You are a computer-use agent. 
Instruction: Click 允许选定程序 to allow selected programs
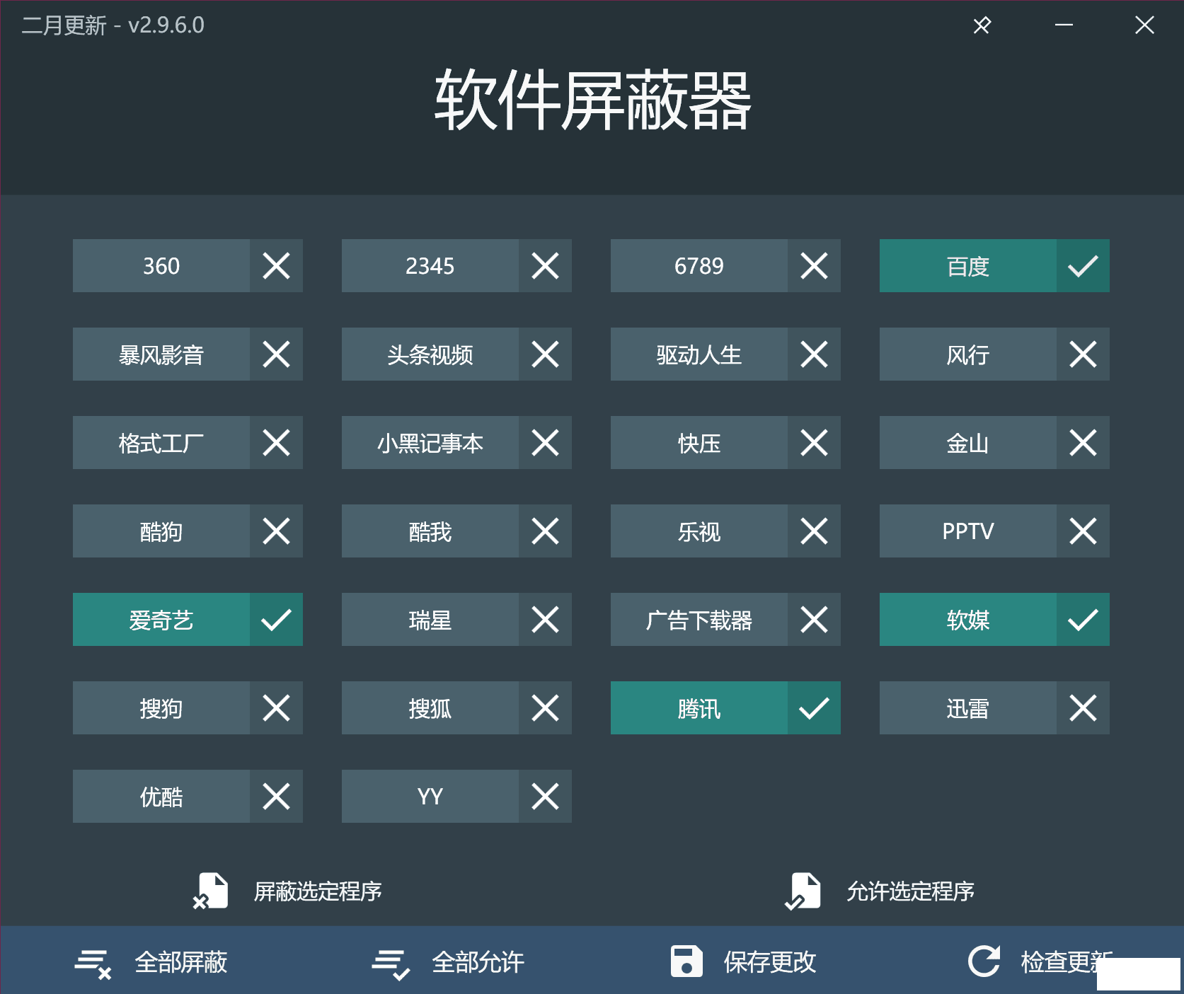coord(880,891)
